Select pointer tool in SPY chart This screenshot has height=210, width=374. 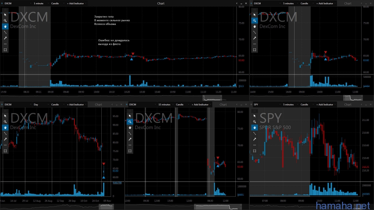[254, 116]
